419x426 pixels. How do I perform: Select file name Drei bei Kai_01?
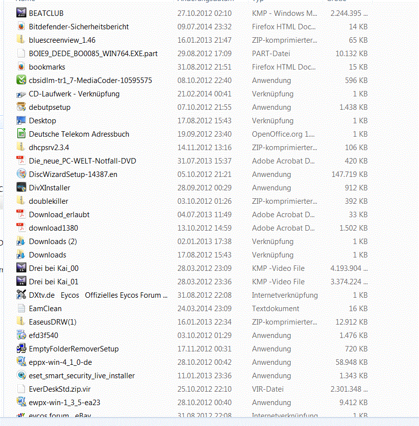[x=54, y=282]
